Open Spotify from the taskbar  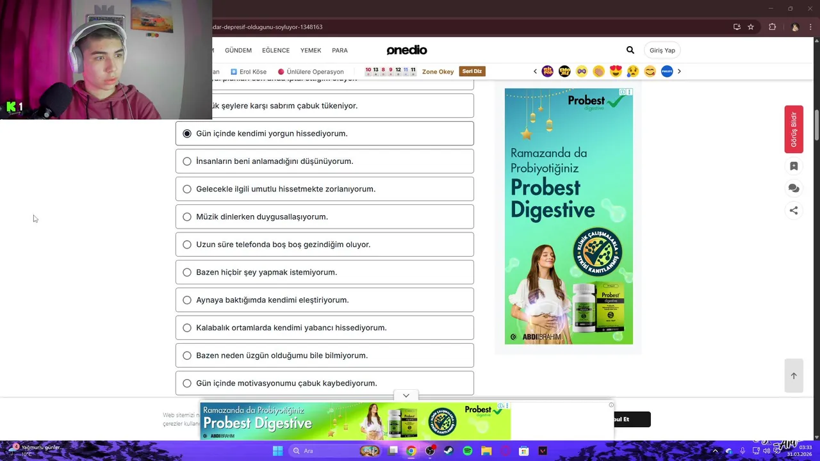click(468, 451)
